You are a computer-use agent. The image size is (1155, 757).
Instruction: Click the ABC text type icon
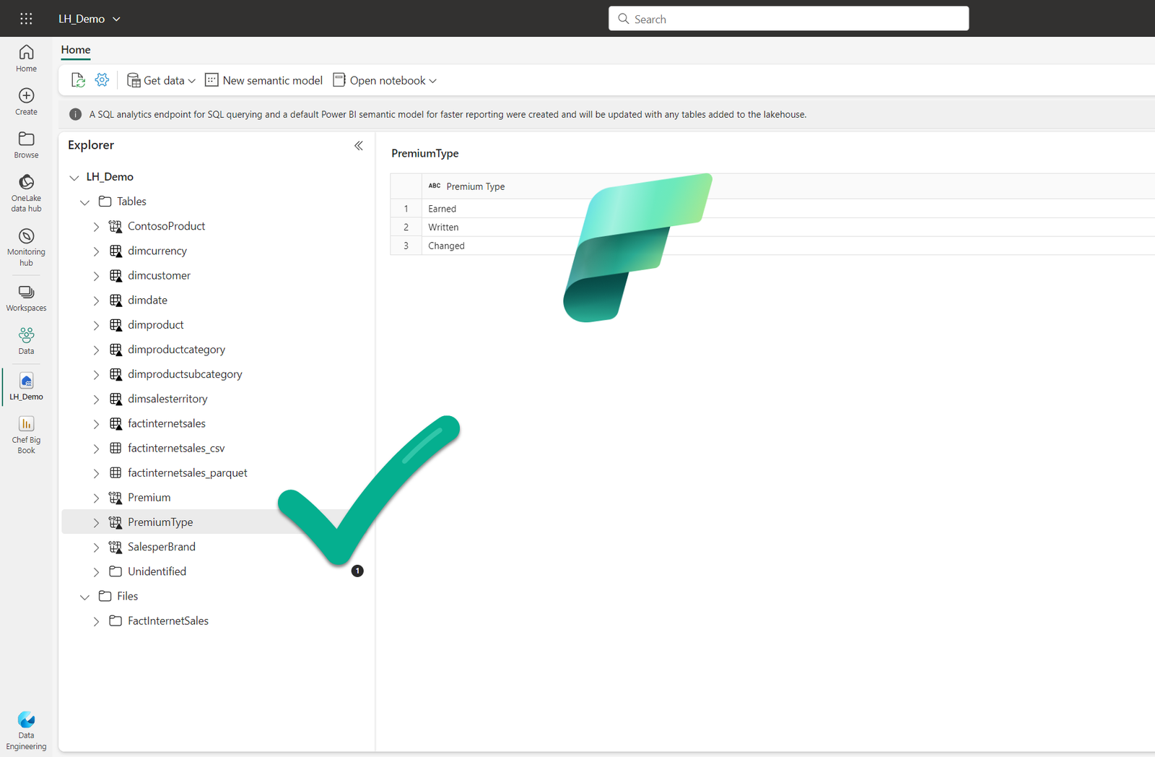(435, 186)
